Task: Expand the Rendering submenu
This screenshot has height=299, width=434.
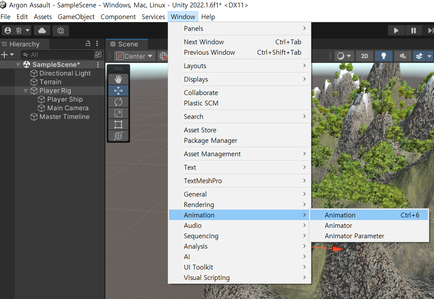Action: [x=240, y=205]
